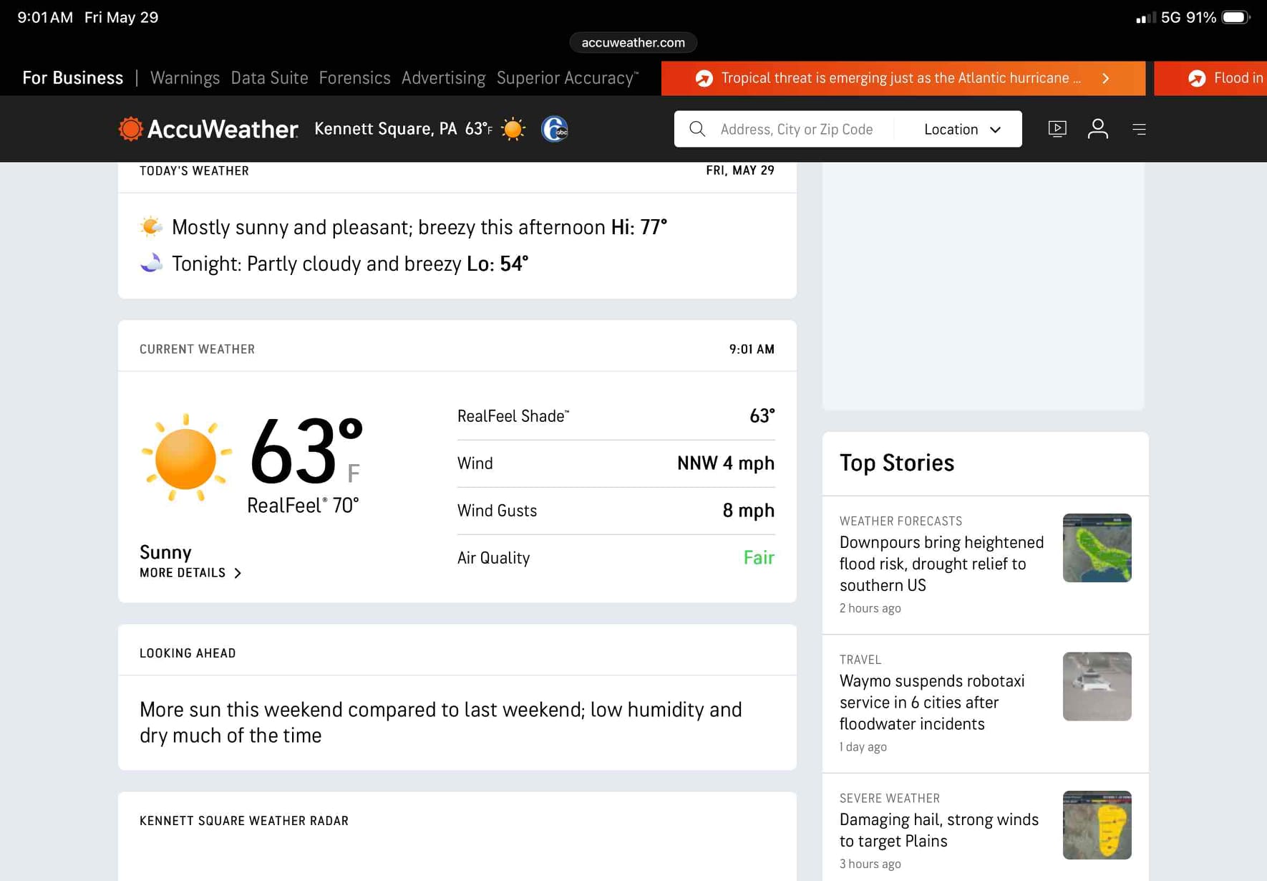
Task: Open the user account icon
Action: coord(1098,129)
